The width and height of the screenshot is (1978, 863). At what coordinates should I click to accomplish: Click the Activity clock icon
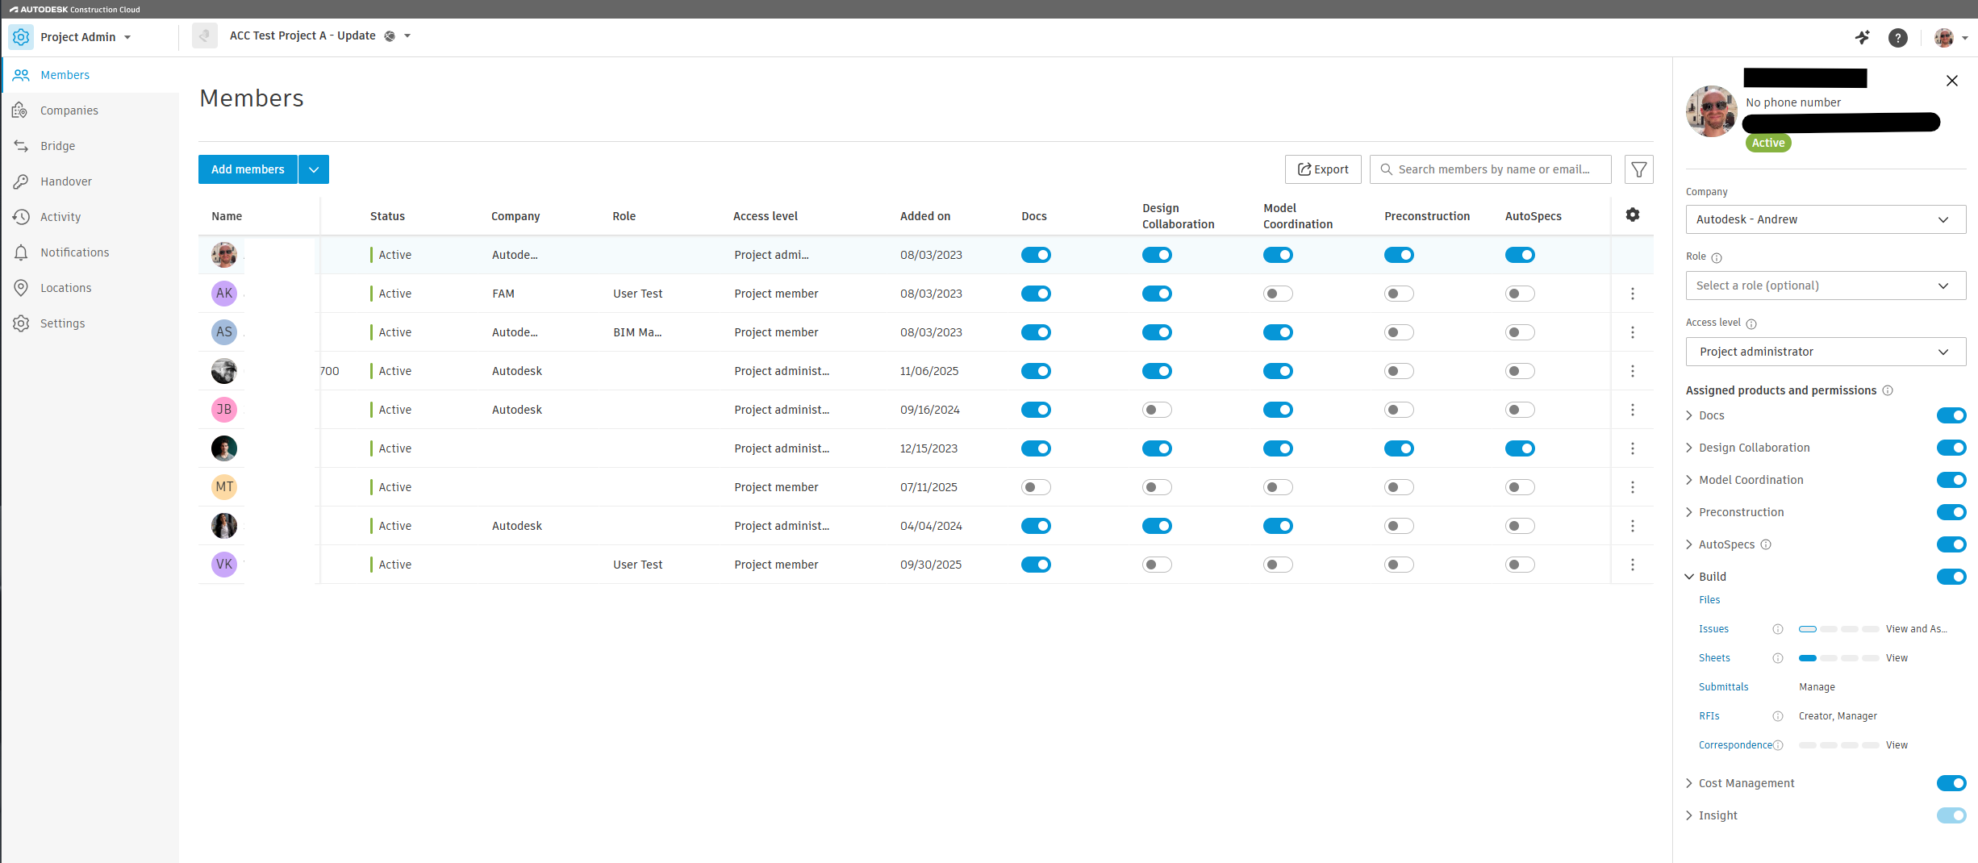click(21, 217)
